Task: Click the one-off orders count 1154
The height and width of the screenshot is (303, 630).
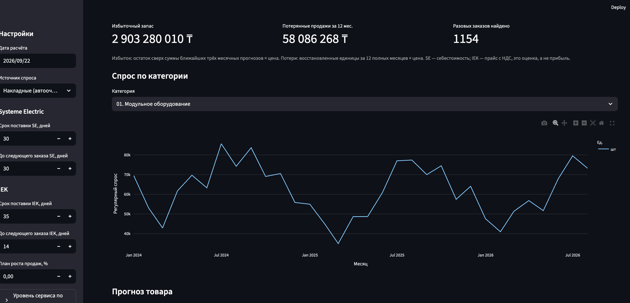Action: [x=466, y=39]
